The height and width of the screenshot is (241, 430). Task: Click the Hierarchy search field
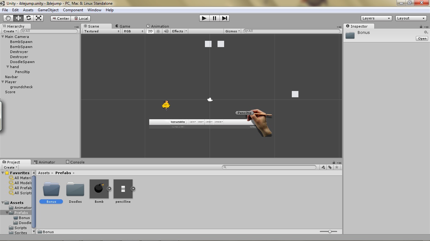point(49,31)
